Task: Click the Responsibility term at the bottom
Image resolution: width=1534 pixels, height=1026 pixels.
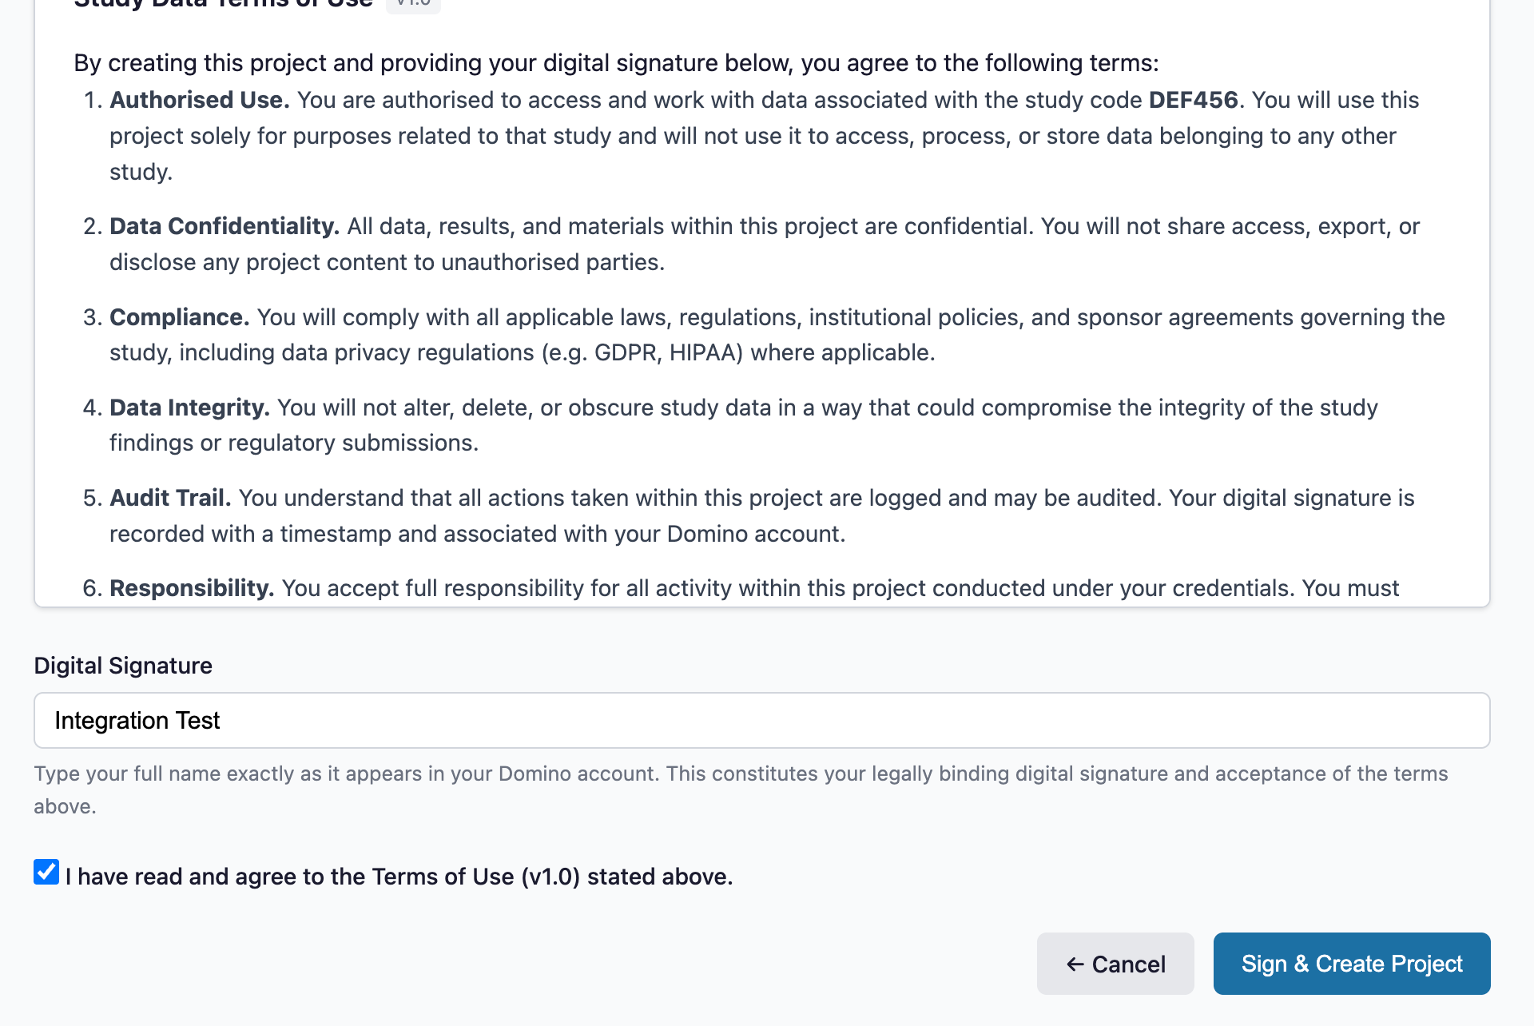Action: 190,587
